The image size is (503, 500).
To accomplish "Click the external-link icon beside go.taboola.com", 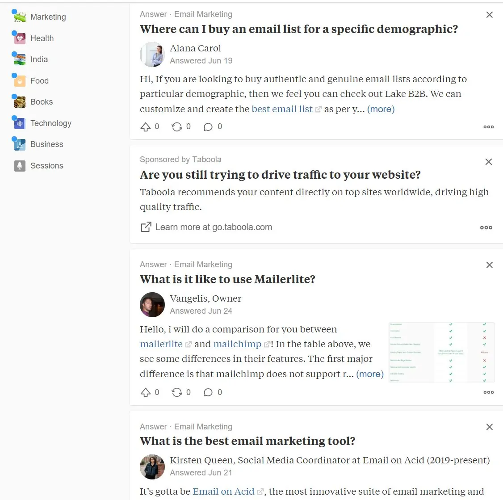I will tap(146, 227).
